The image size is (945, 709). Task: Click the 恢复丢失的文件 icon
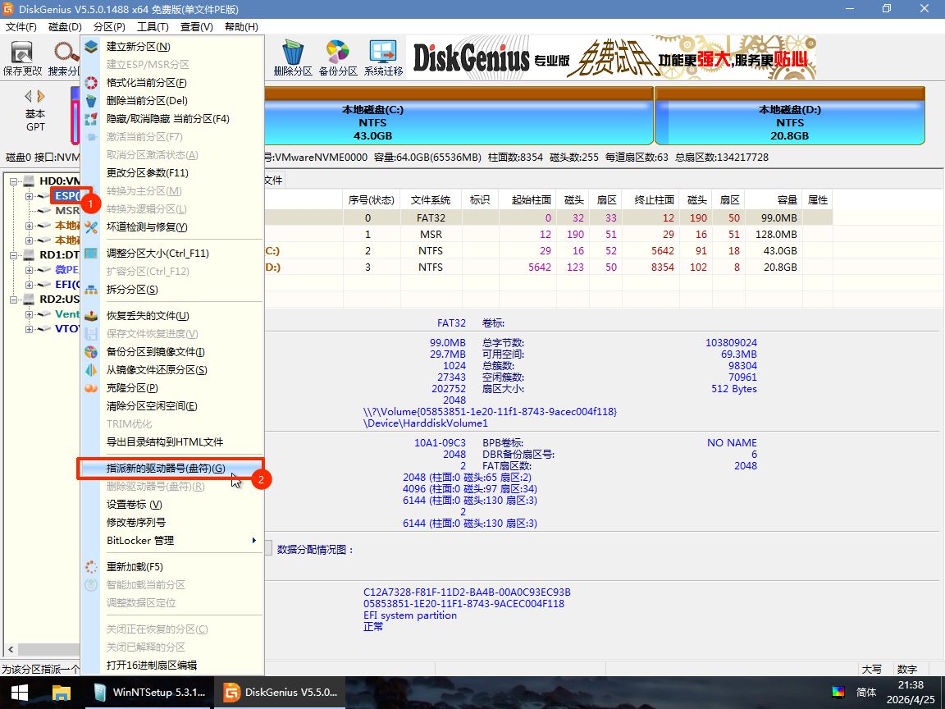91,316
